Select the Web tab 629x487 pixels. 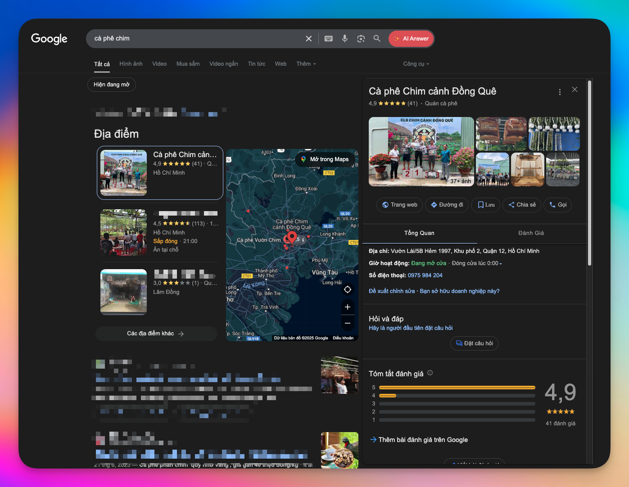281,64
